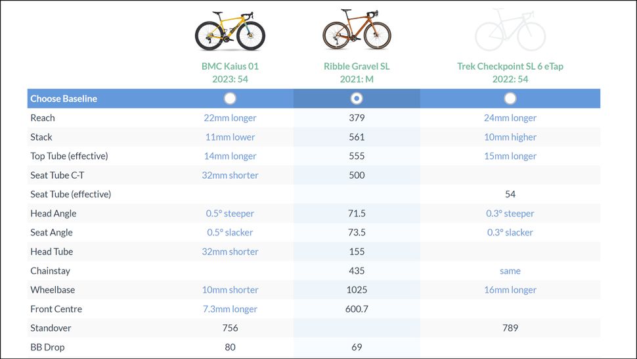
Task: Click the 32mm shorter head tube value
Action: point(230,252)
